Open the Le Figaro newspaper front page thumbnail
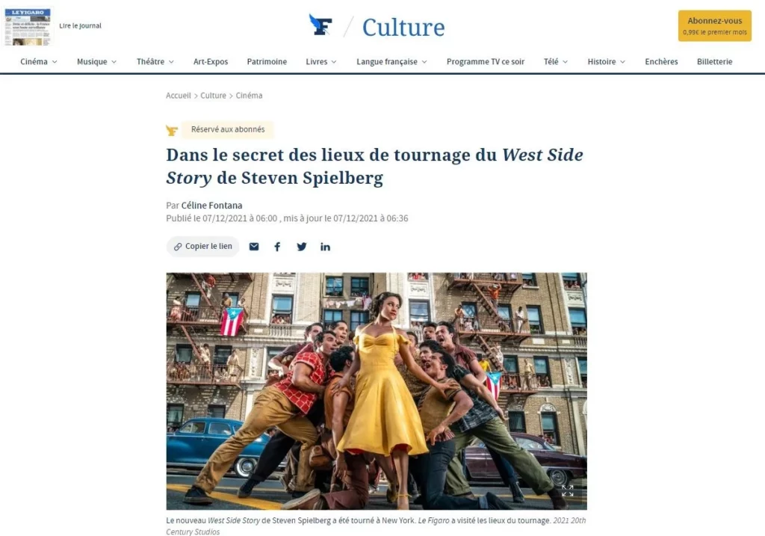 coord(28,26)
